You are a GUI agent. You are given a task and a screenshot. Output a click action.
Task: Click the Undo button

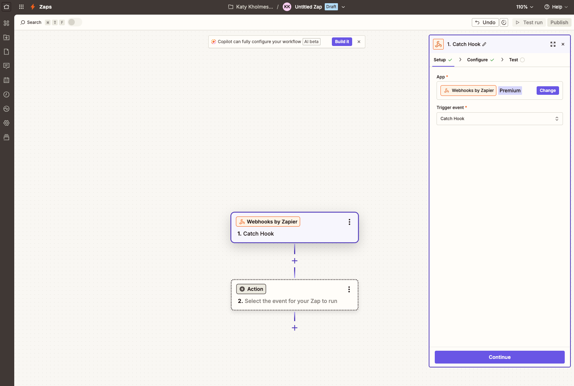(x=485, y=22)
